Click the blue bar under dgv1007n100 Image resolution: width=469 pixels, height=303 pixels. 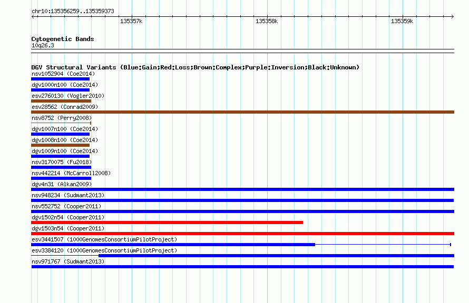pyautogui.click(x=61, y=134)
